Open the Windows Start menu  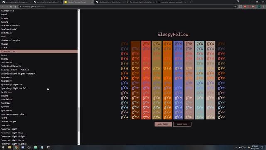[x=3, y=147]
